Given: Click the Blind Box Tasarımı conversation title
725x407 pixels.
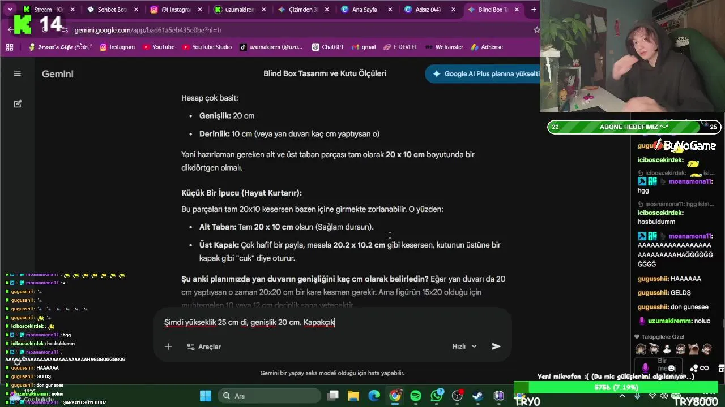Looking at the screenshot, I should pos(325,73).
